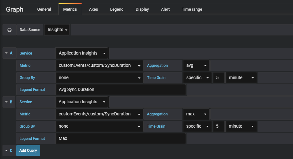This screenshot has width=293, height=159.
Task: Click the Data Source label
Action: tap(30, 30)
